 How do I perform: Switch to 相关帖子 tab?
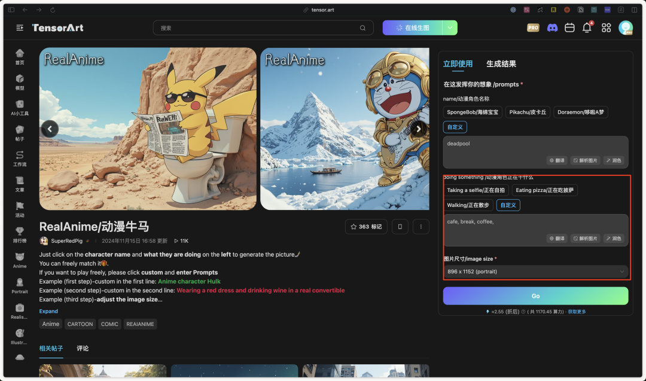click(51, 348)
